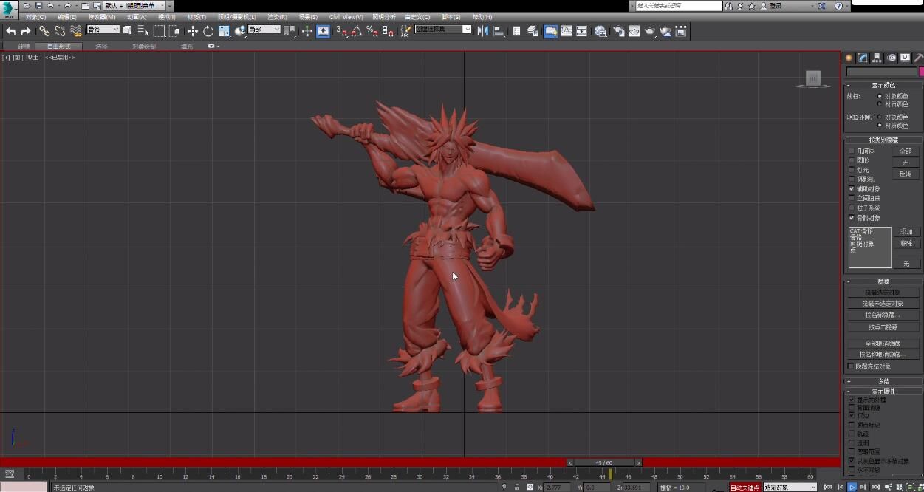Open the 选定对象 key filter dropdown

point(790,488)
